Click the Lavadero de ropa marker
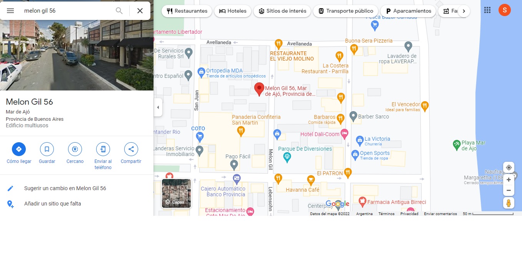This screenshot has height=263, width=522. pyautogui.click(x=409, y=47)
